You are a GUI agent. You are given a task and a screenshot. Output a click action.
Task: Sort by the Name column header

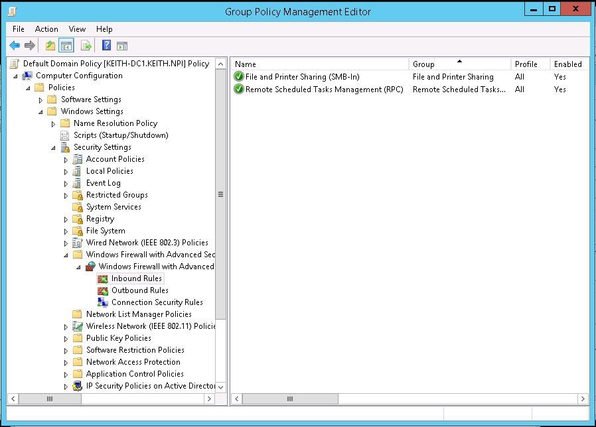[320, 64]
